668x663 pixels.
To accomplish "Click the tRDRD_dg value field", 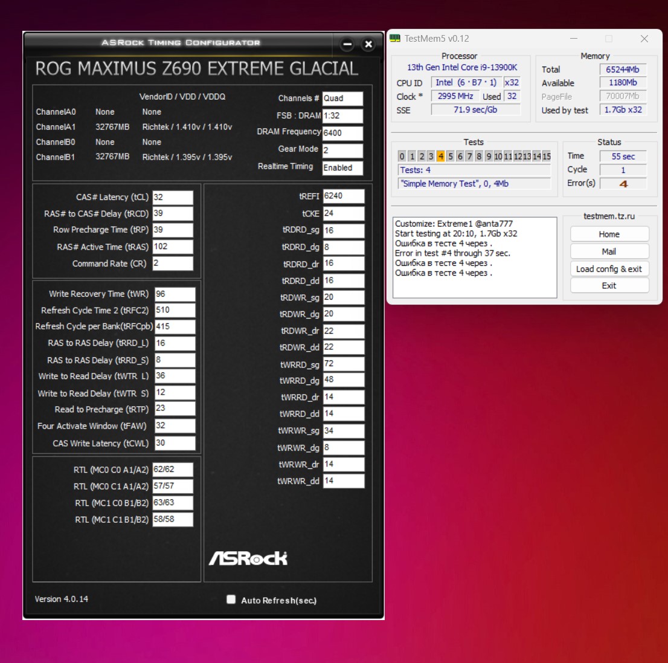I will coord(344,247).
